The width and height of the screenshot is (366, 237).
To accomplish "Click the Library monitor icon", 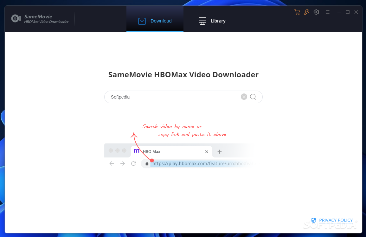I will point(202,21).
